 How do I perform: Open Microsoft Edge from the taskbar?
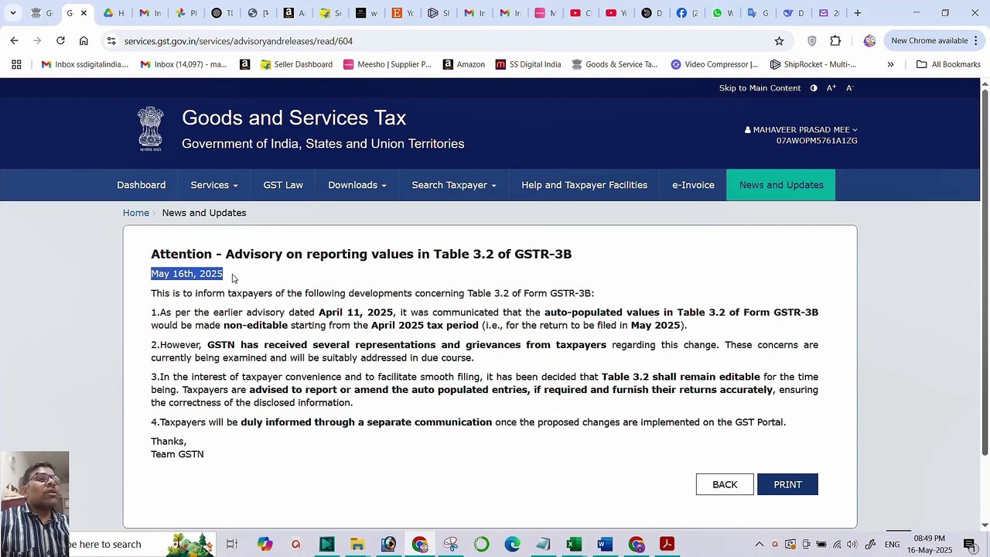[x=512, y=545]
